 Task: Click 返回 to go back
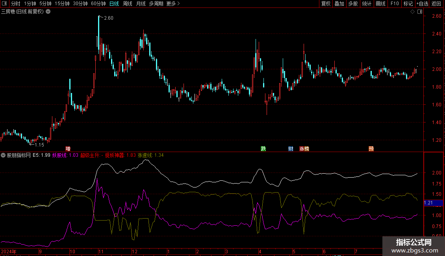coord(436,4)
